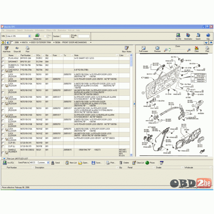Click Retail column header in pick list
The height and width of the screenshot is (214, 214).
click(141, 168)
